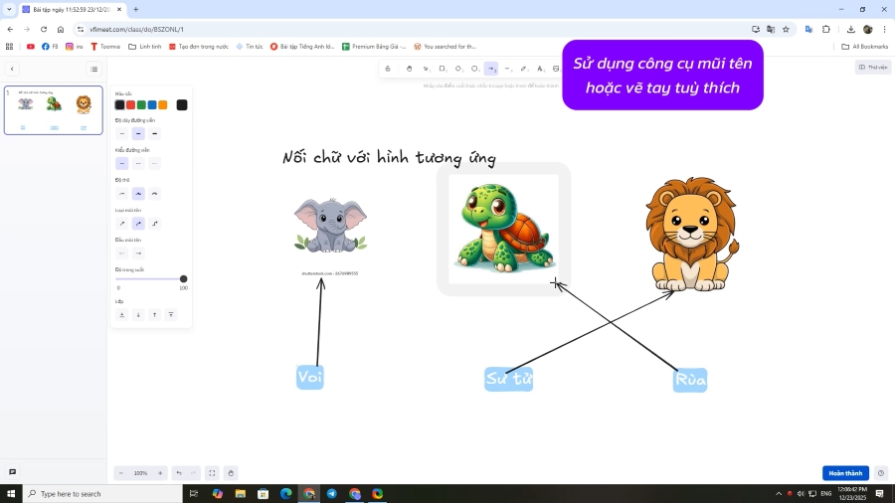Select the rectangle shape tool

442,69
